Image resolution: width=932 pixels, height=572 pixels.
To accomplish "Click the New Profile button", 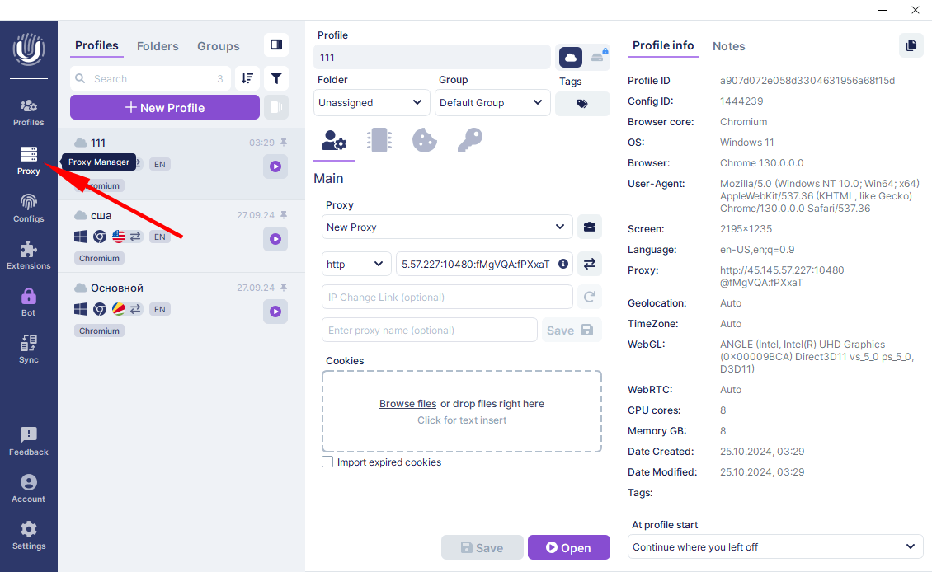I will pos(164,107).
